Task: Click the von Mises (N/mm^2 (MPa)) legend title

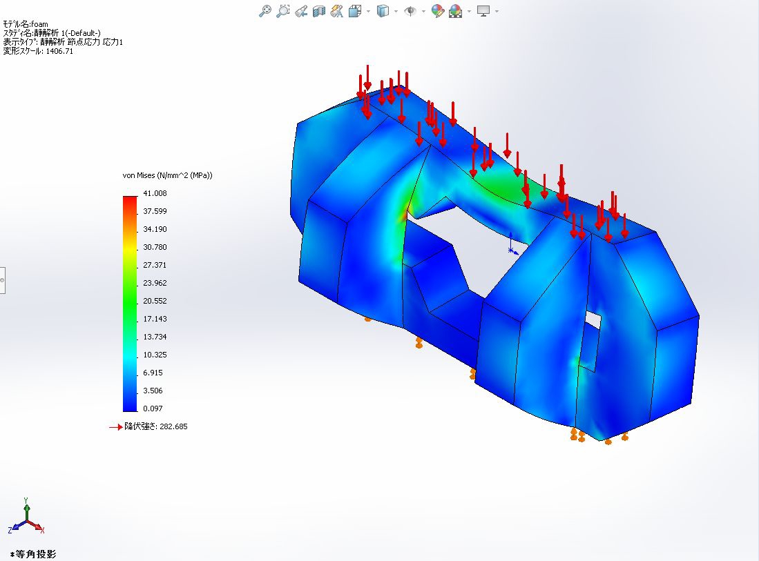Action: [x=167, y=175]
